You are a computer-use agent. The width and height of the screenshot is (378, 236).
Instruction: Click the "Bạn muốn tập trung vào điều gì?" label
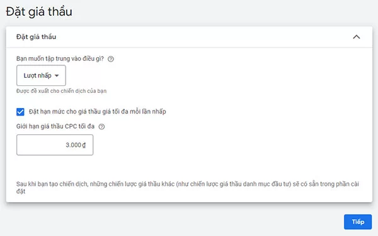click(60, 58)
